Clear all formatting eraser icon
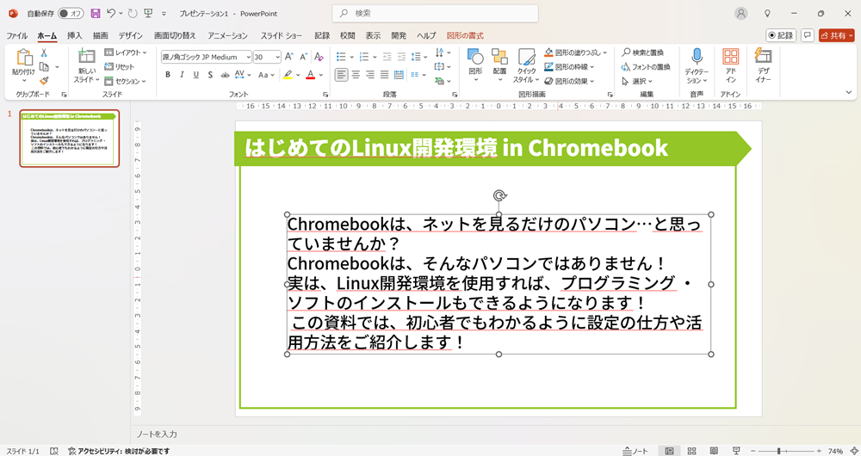Viewport: 861px width, 456px height. (x=319, y=57)
